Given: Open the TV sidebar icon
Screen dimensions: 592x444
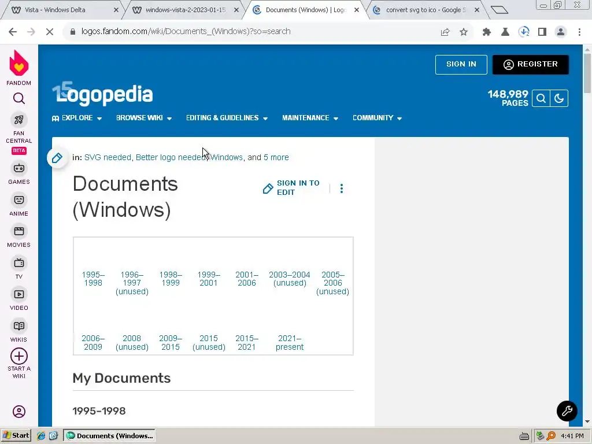Looking at the screenshot, I should pyautogui.click(x=19, y=263).
